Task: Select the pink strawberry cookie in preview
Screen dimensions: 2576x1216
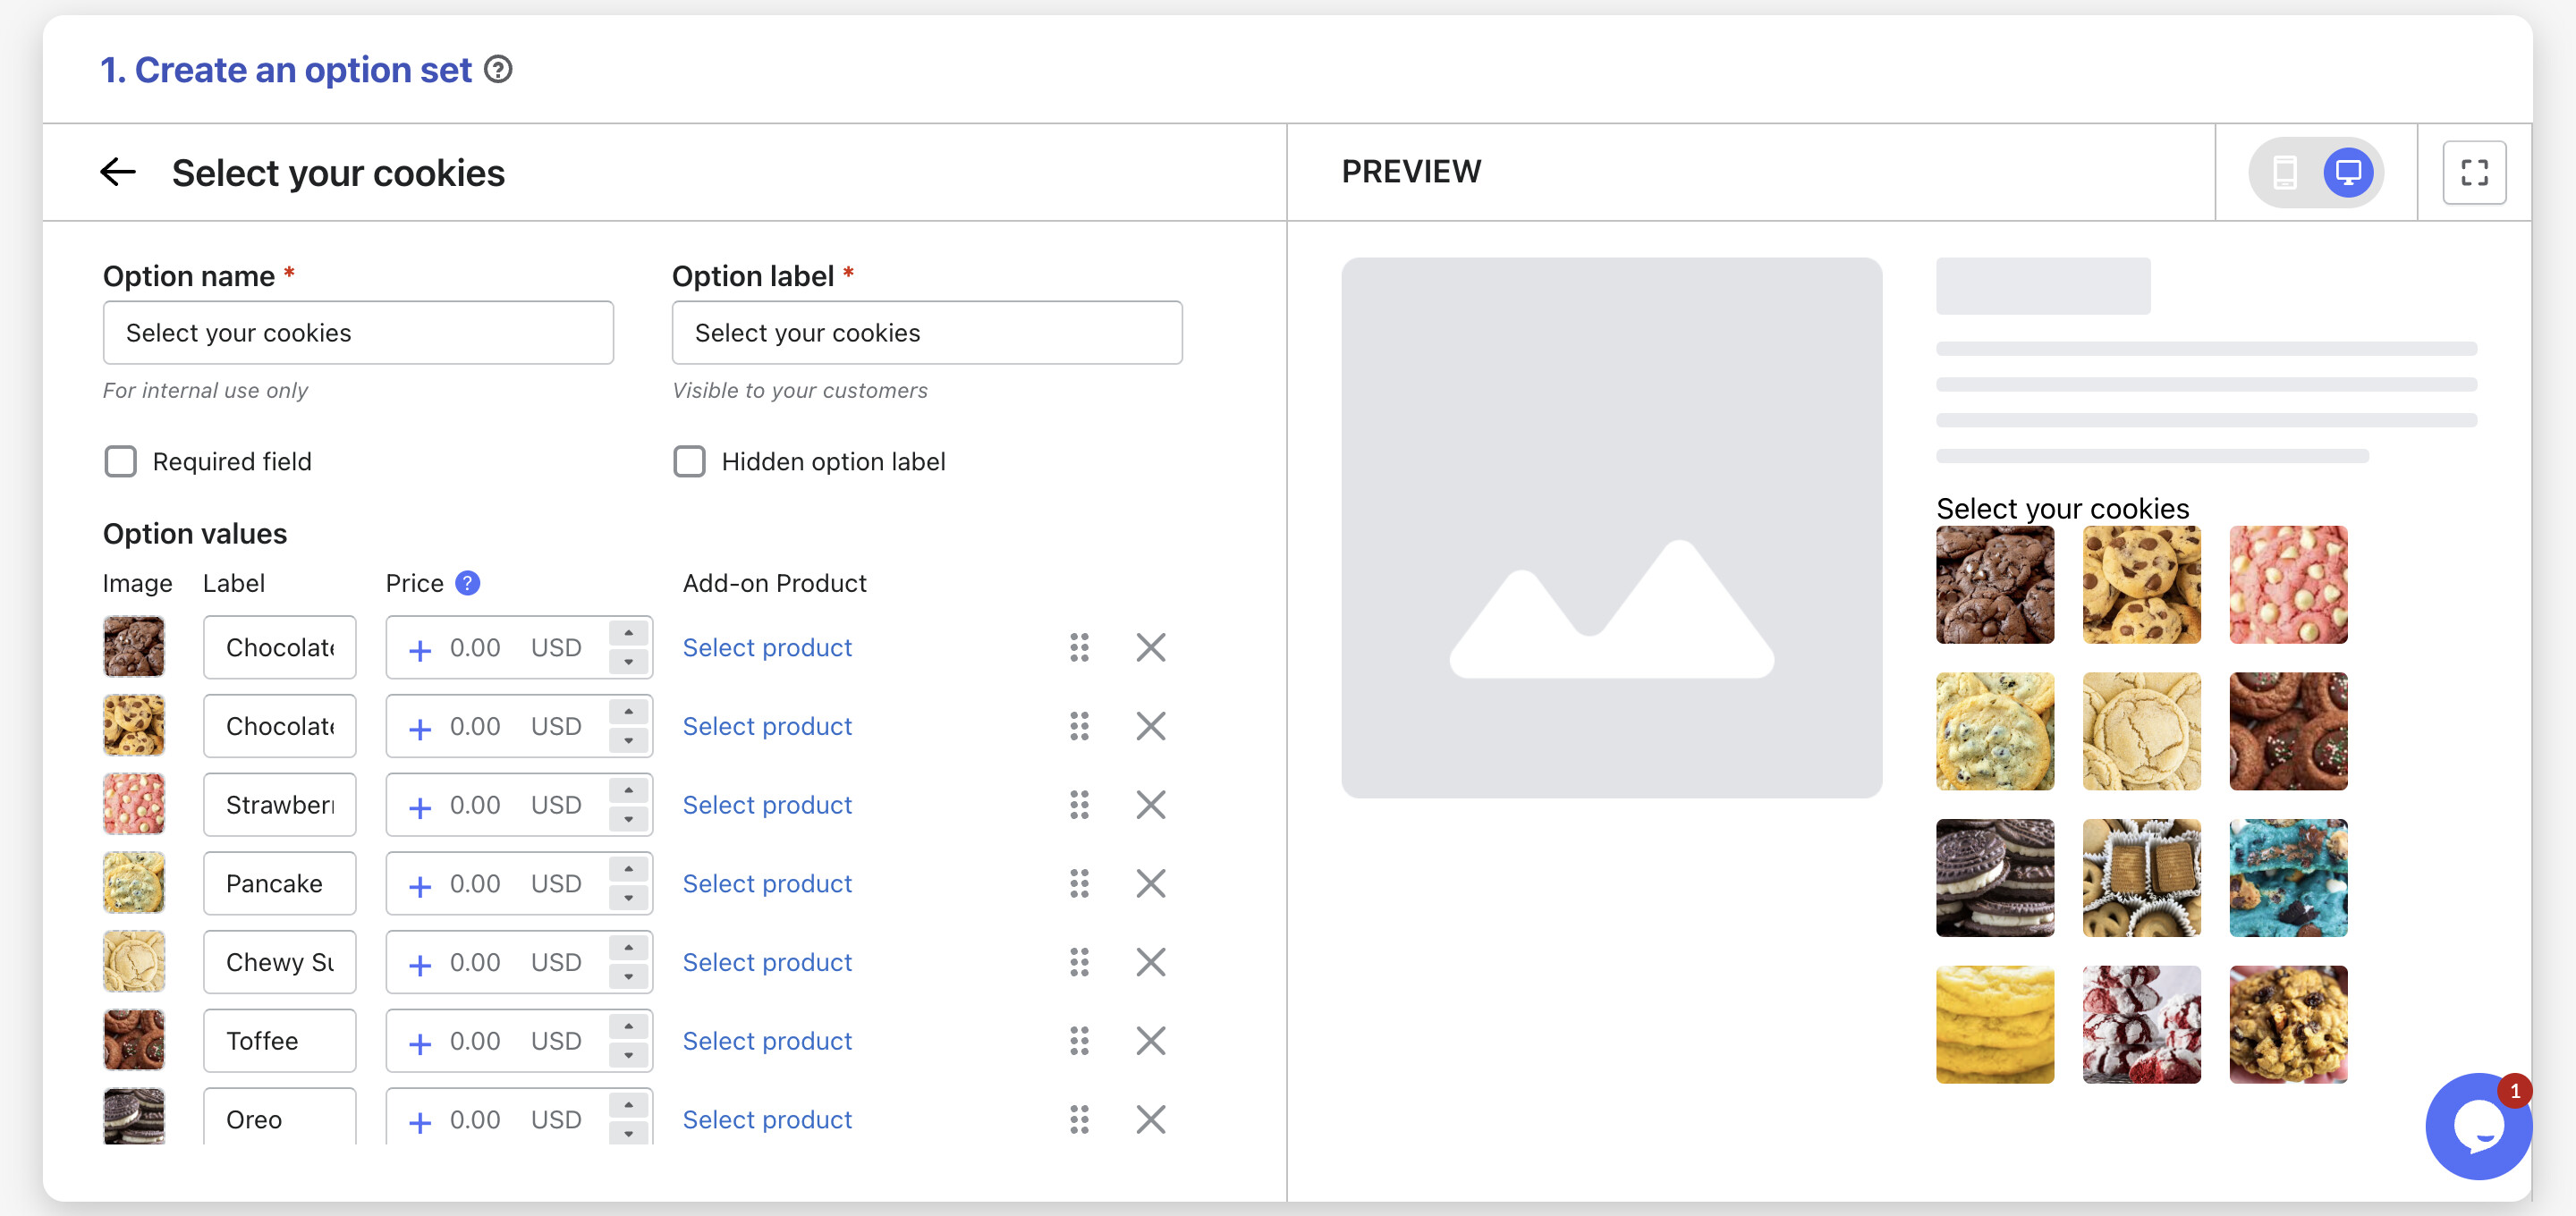Action: pyautogui.click(x=2287, y=585)
